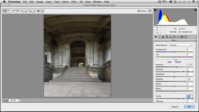Open the File menu
199x112 pixels.
25,2
